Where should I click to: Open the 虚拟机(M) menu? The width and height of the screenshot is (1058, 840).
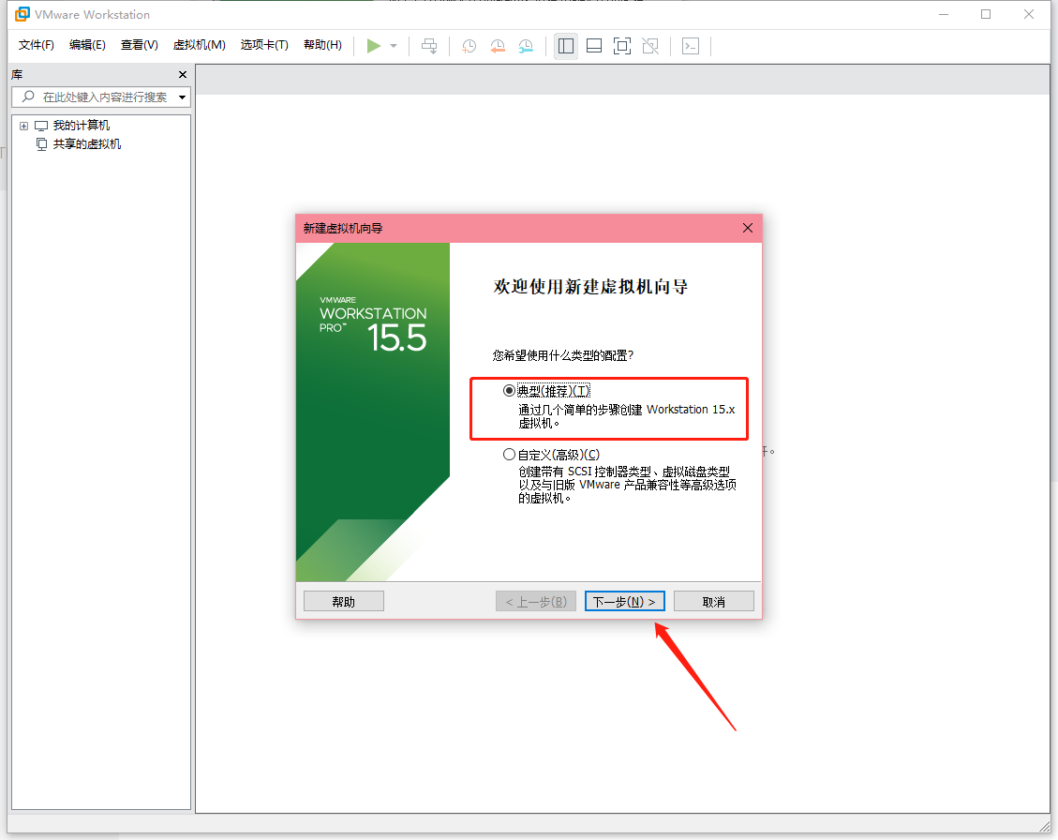199,45
